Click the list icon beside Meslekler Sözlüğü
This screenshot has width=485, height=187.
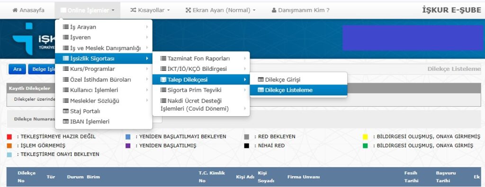65,101
